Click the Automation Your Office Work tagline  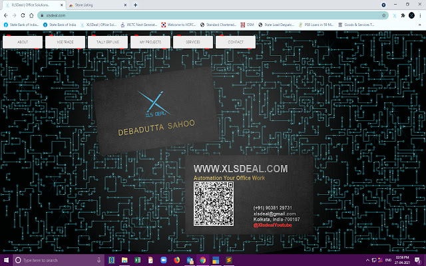(229, 178)
